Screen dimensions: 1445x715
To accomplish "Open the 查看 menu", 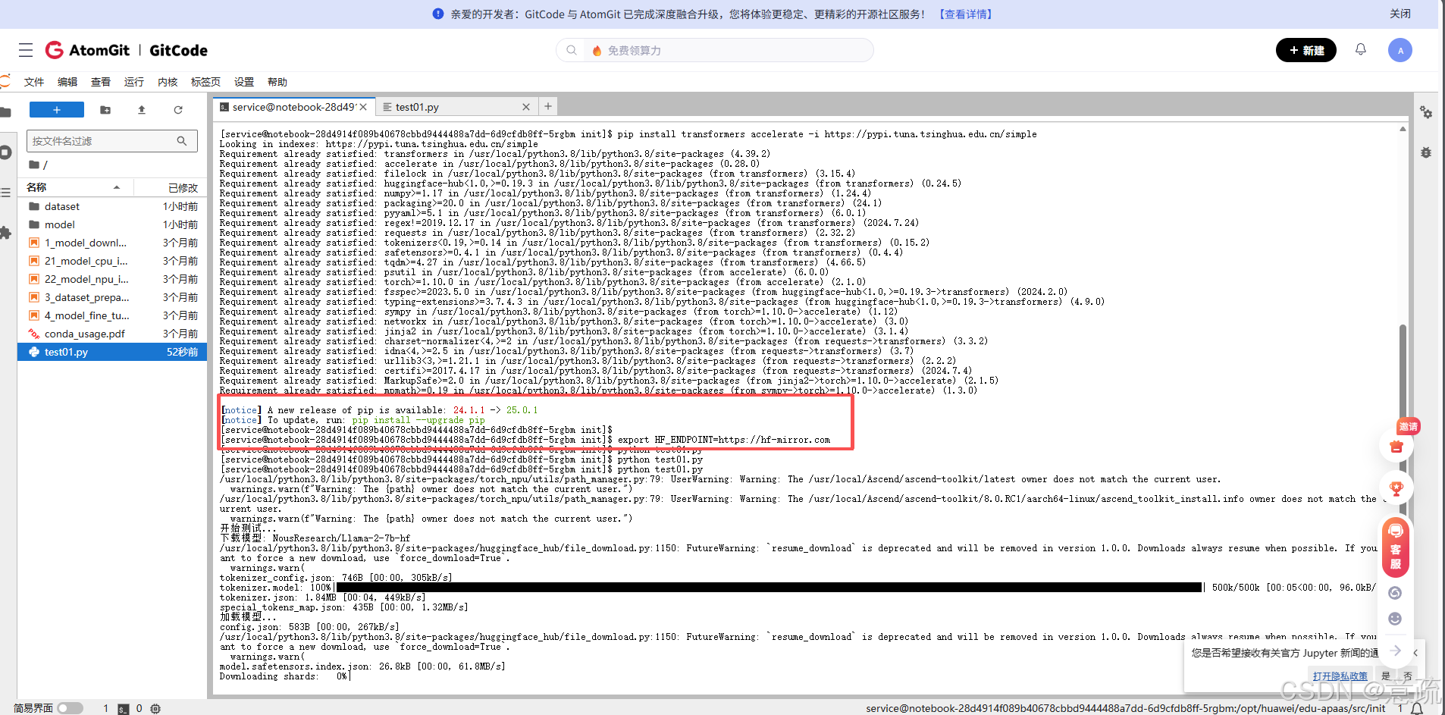I will 101,82.
